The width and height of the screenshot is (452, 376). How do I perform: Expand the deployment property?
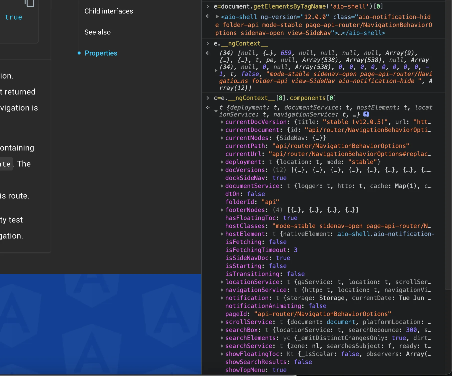(x=222, y=162)
